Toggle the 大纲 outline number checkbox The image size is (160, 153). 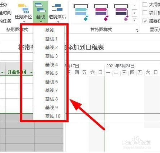[145, 5]
